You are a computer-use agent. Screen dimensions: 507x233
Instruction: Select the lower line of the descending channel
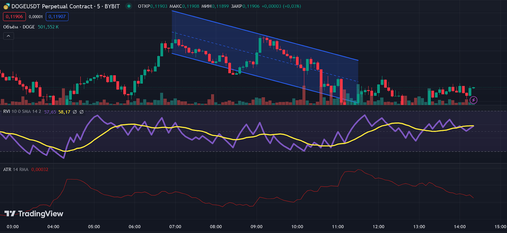(265, 78)
